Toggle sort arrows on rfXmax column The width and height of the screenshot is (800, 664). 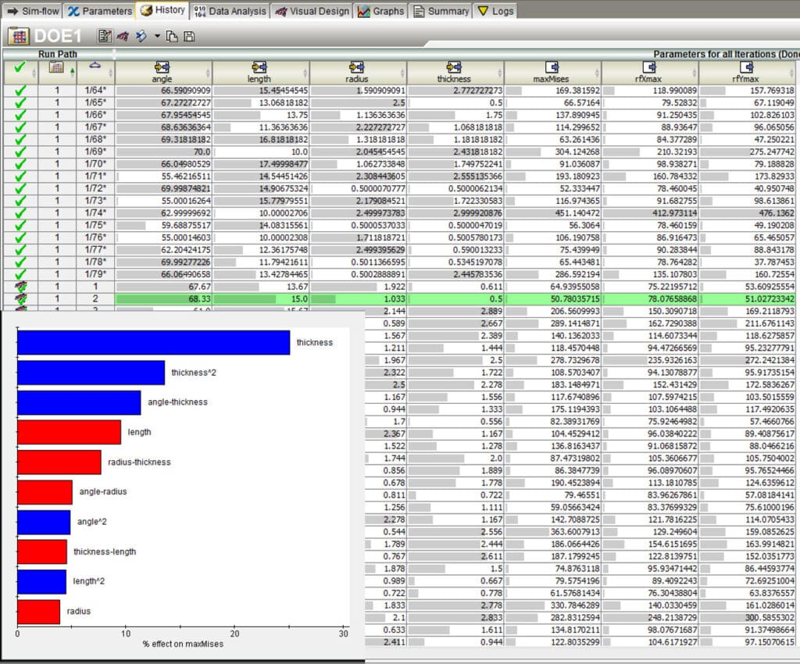pyautogui.click(x=694, y=73)
